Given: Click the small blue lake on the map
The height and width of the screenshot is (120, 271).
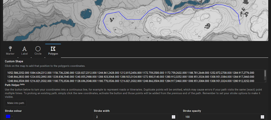Looking at the screenshot, I should [x=86, y=14].
